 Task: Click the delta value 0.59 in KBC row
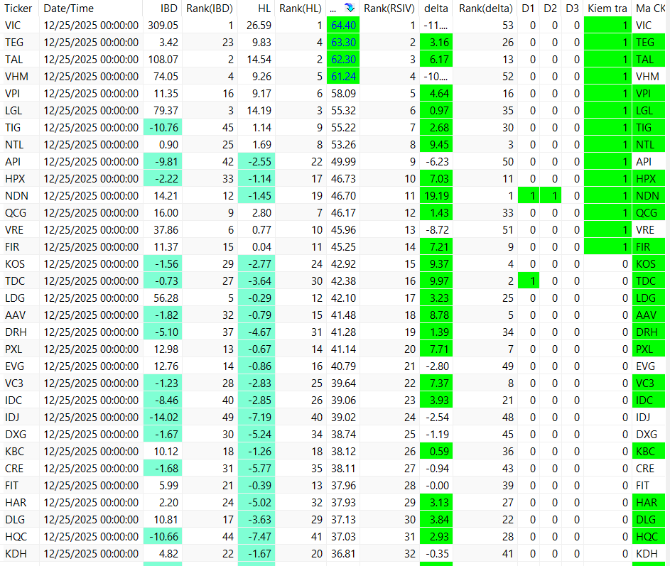coord(436,452)
